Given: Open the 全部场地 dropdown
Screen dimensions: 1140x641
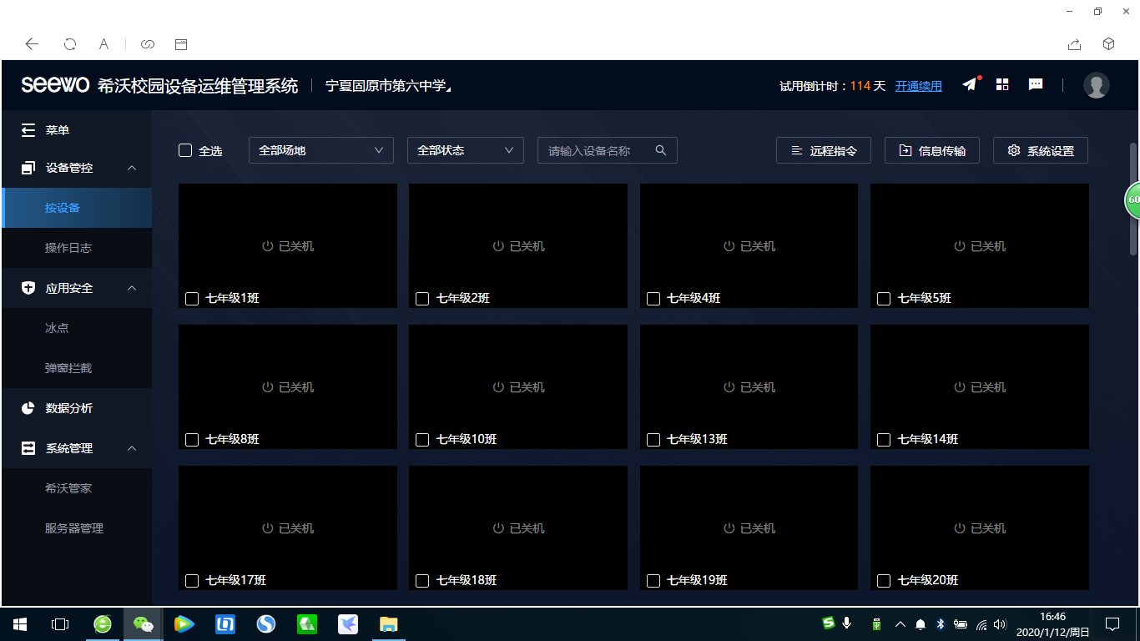Looking at the screenshot, I should [320, 150].
